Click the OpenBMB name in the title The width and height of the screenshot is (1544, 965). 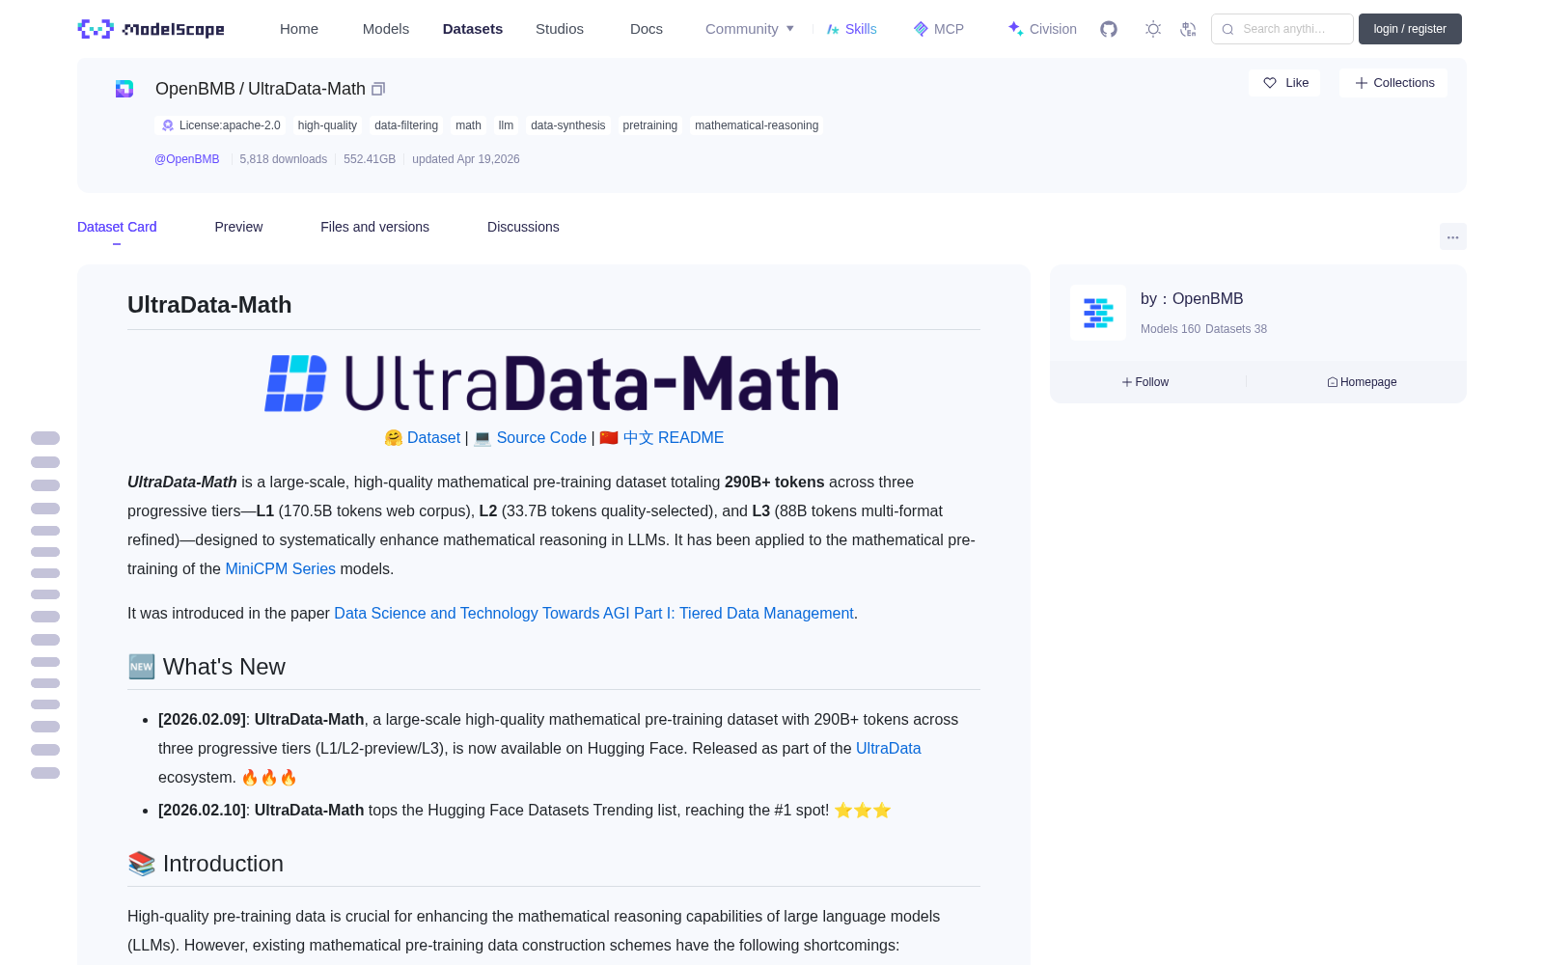[x=195, y=89]
